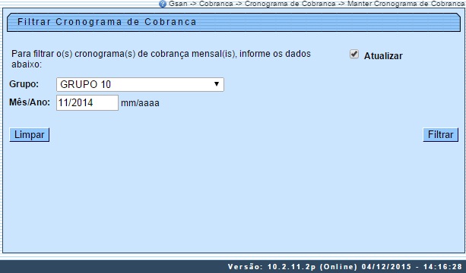Image resolution: width=466 pixels, height=273 pixels.
Task: Click the breadcrumb path text Gsan -> Cobranca
Action: coord(201,4)
